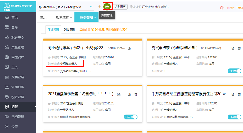Viewport: 243px width, 133px height.
Task: Edit 测试申报表 account set
Action: (x=233, y=48)
